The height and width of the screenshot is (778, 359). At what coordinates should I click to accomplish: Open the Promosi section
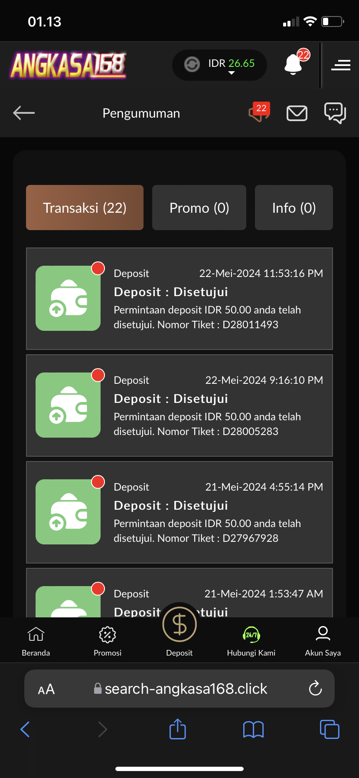pos(108,641)
